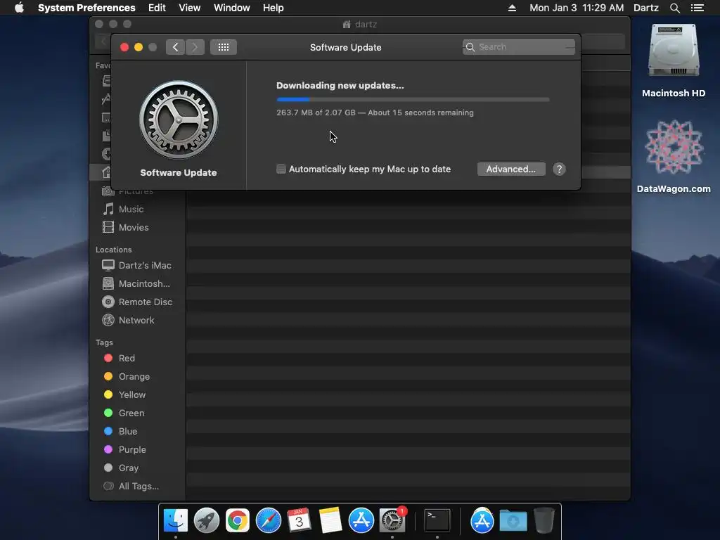Click the Tags header in Finder sidebar

pos(104,342)
